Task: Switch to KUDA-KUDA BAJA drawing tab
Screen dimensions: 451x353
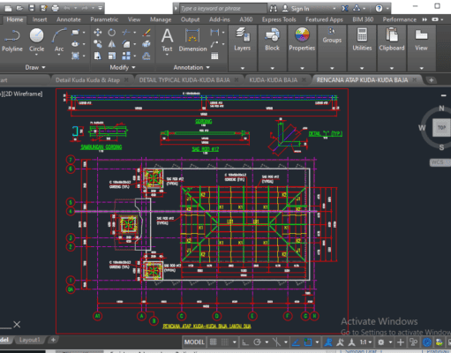Action: pyautogui.click(x=274, y=79)
